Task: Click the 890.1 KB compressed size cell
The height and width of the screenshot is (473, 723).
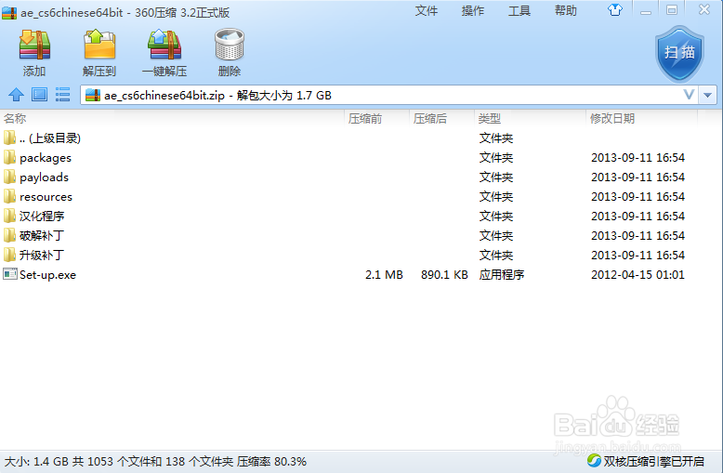Action: click(444, 275)
